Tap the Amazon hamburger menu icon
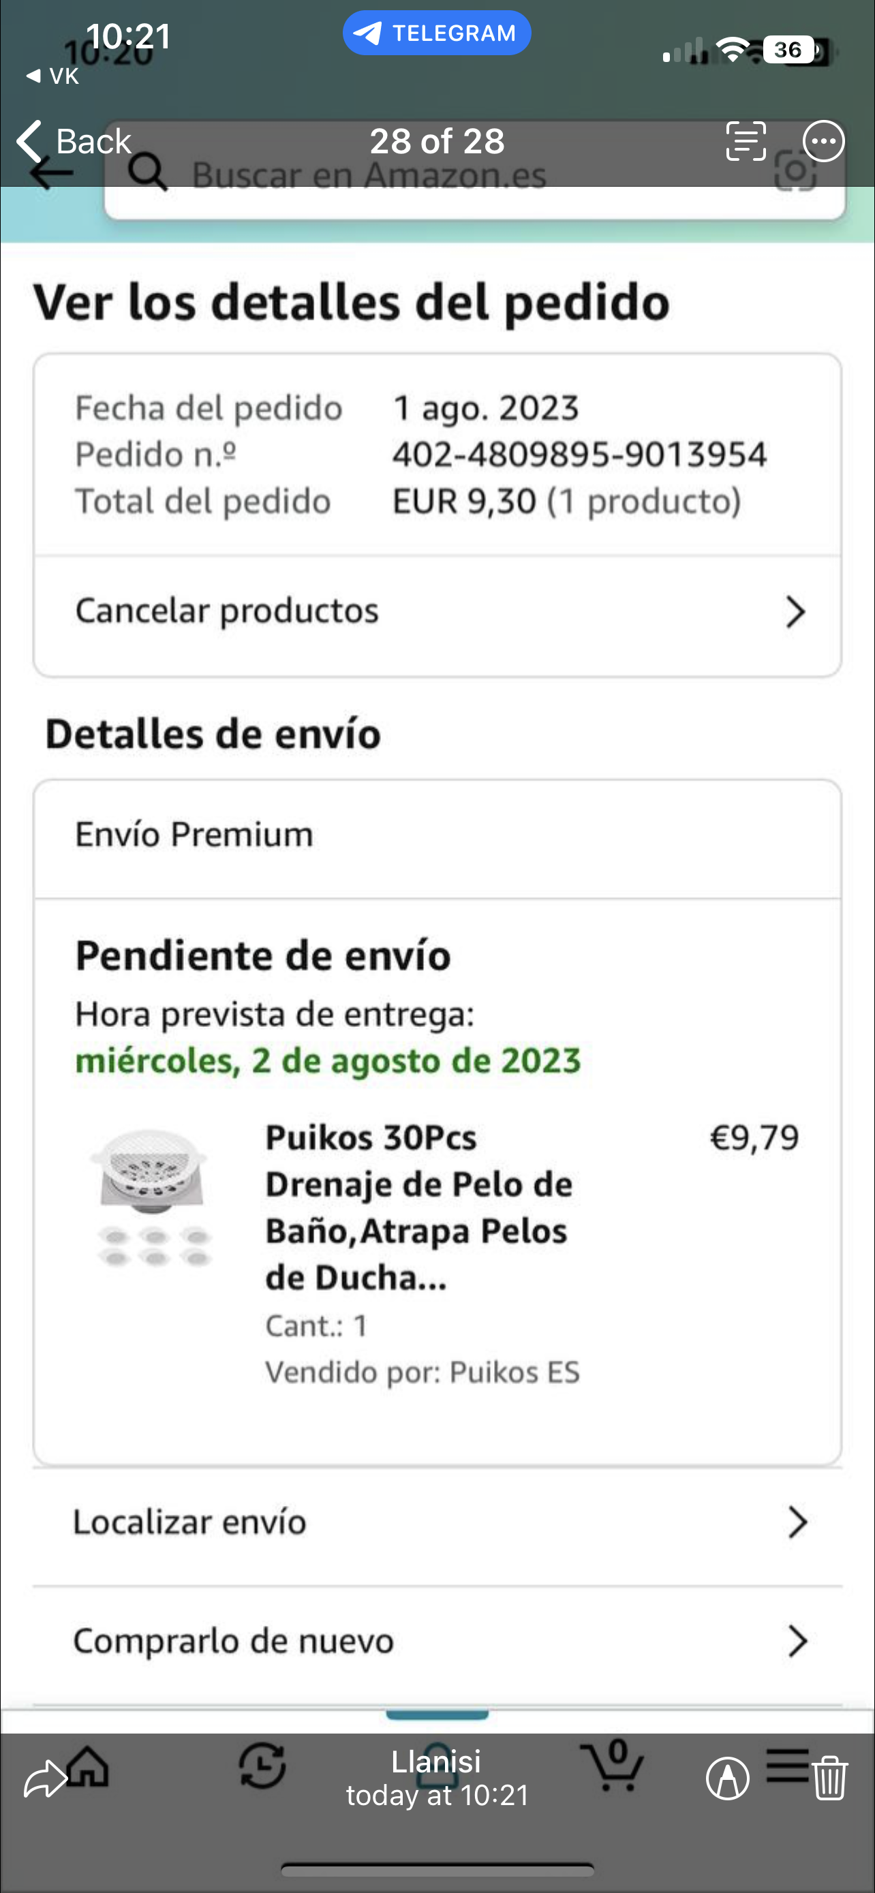The height and width of the screenshot is (1893, 875). coord(788,1766)
